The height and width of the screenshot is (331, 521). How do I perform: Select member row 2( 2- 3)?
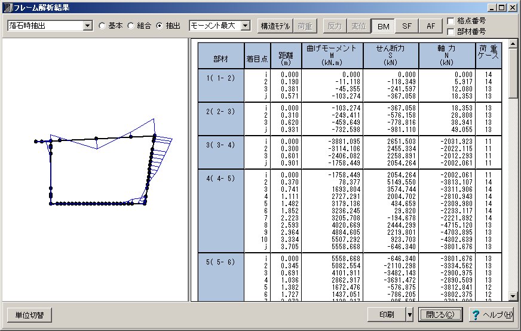click(x=221, y=119)
